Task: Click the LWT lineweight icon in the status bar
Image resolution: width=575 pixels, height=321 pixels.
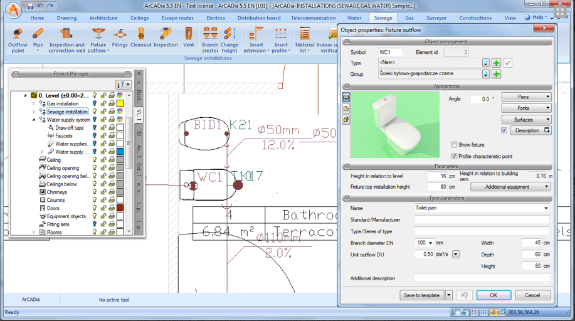Action: pyautogui.click(x=502, y=312)
